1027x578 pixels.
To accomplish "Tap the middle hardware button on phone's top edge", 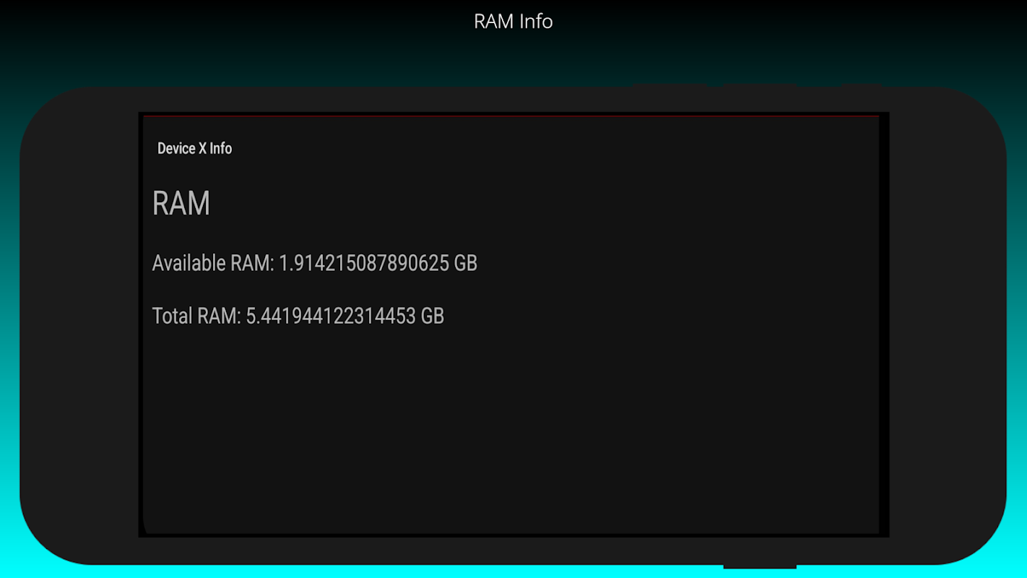I will (x=760, y=85).
